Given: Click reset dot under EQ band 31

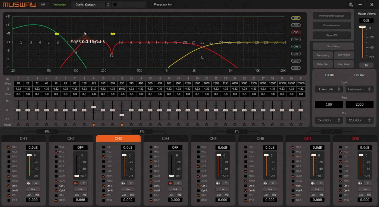Looking at the screenshot, I should coord(301,125).
